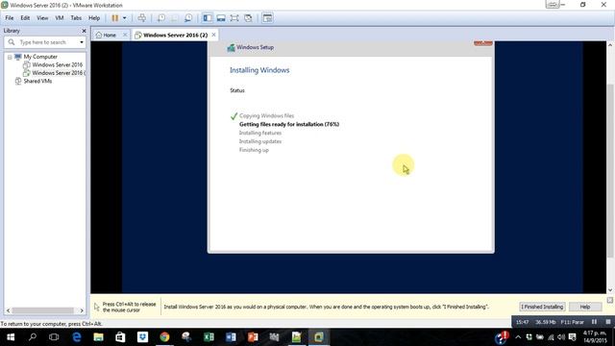The image size is (615, 346).
Task: Open Google Chrome from the taskbar
Action: coord(164,337)
